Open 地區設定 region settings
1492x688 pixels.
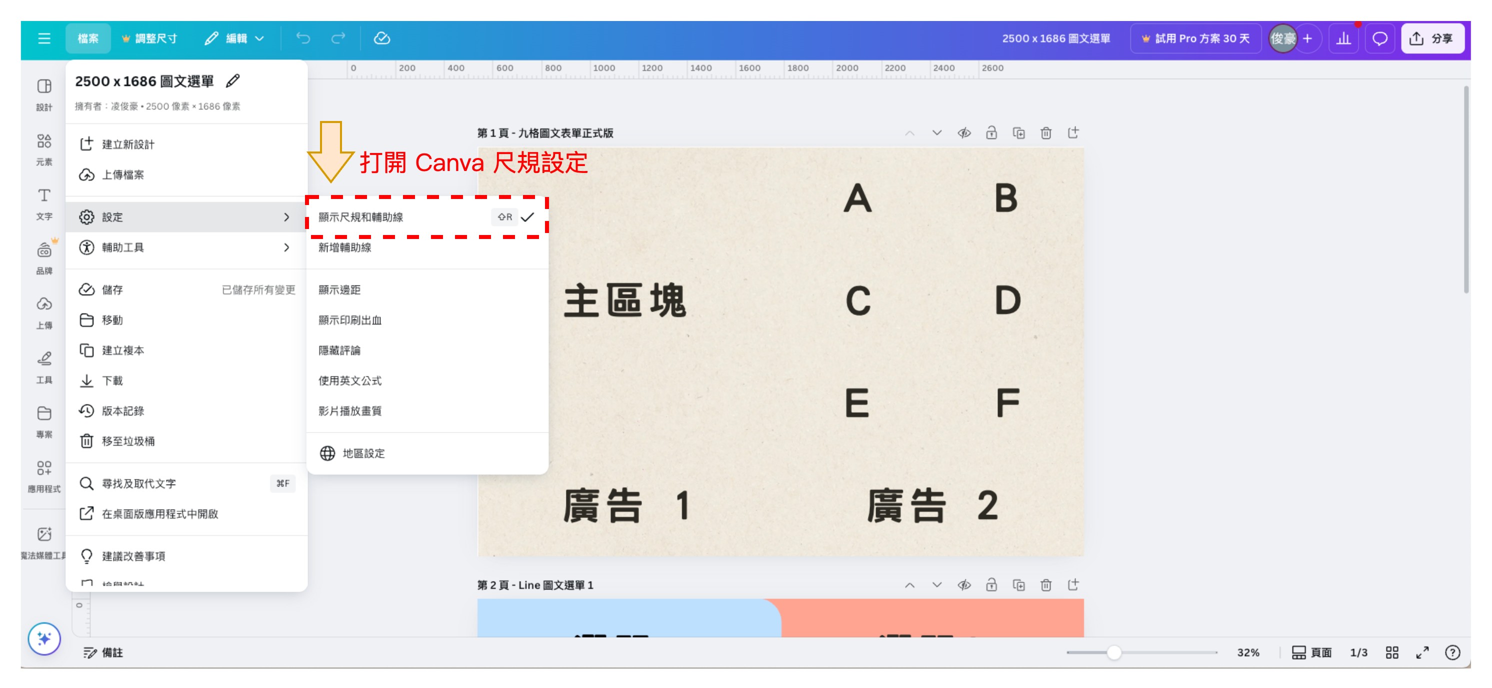427,453
